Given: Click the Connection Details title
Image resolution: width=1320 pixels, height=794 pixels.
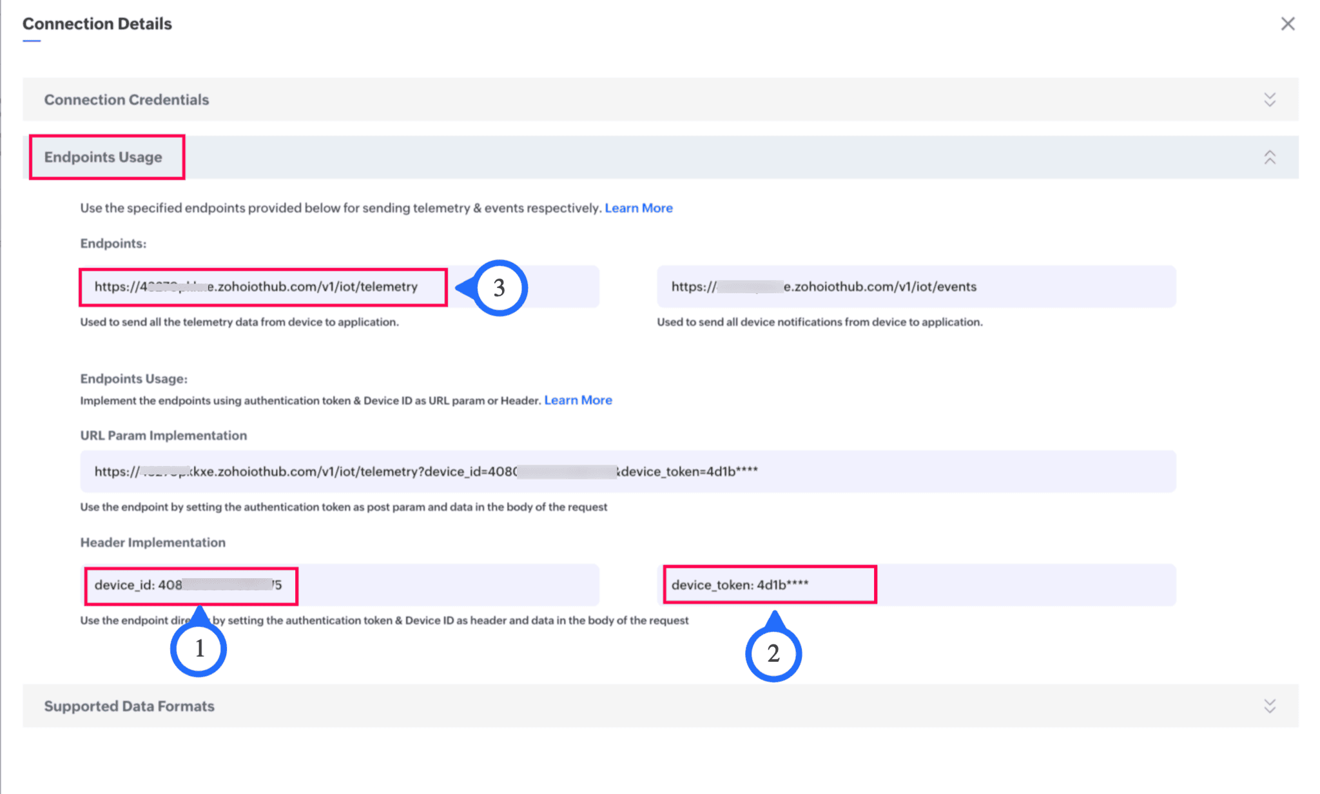Looking at the screenshot, I should 97,24.
